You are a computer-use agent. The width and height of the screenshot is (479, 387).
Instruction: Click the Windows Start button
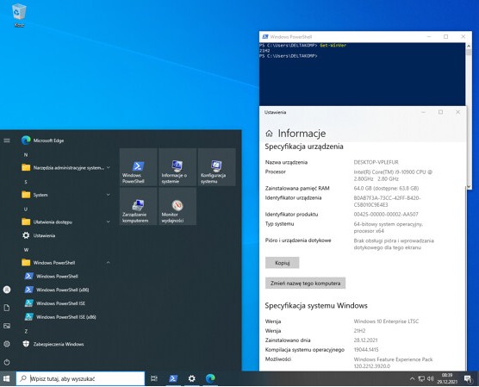coord(7,379)
